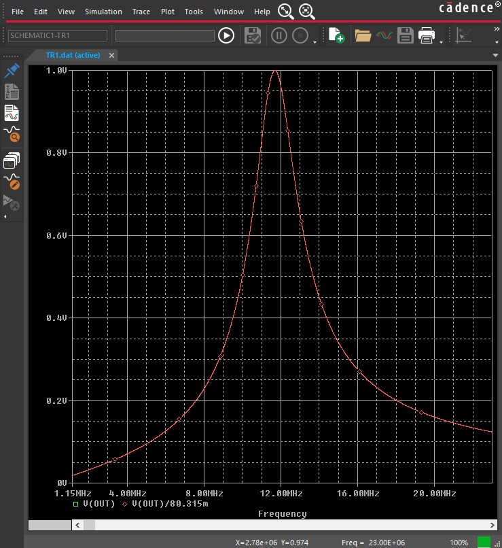Image resolution: width=502 pixels, height=548 pixels.
Task: Open the Tools menu
Action: pos(194,12)
